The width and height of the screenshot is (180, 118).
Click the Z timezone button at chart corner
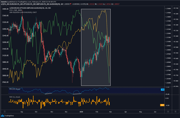(5, 112)
